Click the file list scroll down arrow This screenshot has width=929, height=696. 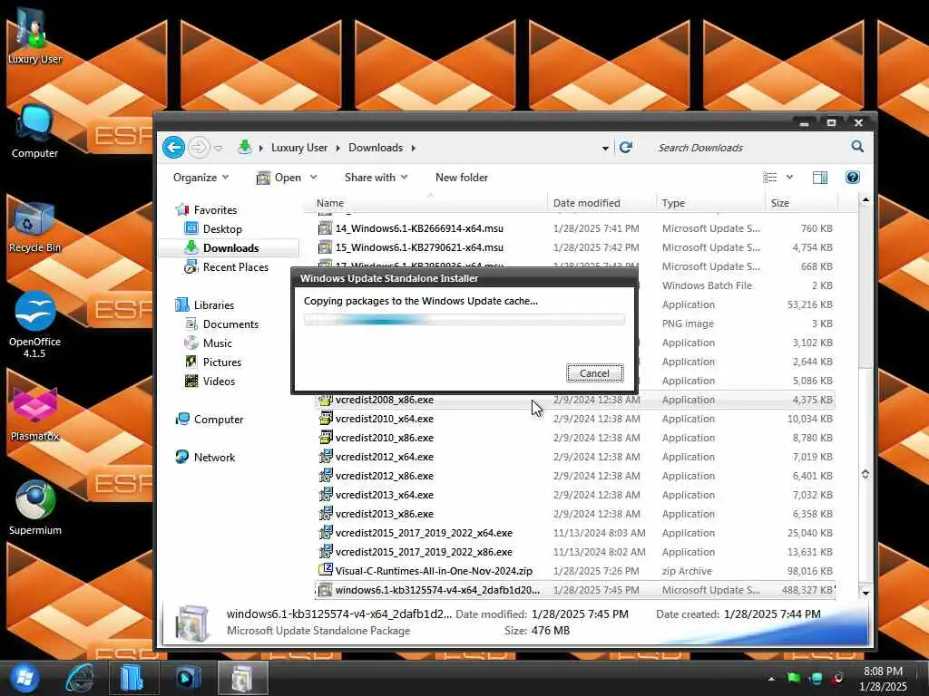865,593
